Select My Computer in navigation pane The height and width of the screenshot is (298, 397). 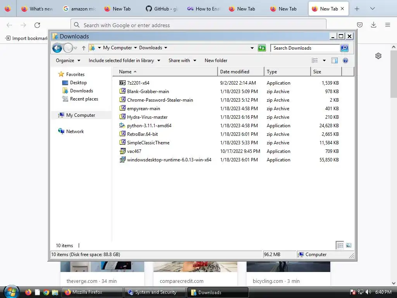[81, 115]
